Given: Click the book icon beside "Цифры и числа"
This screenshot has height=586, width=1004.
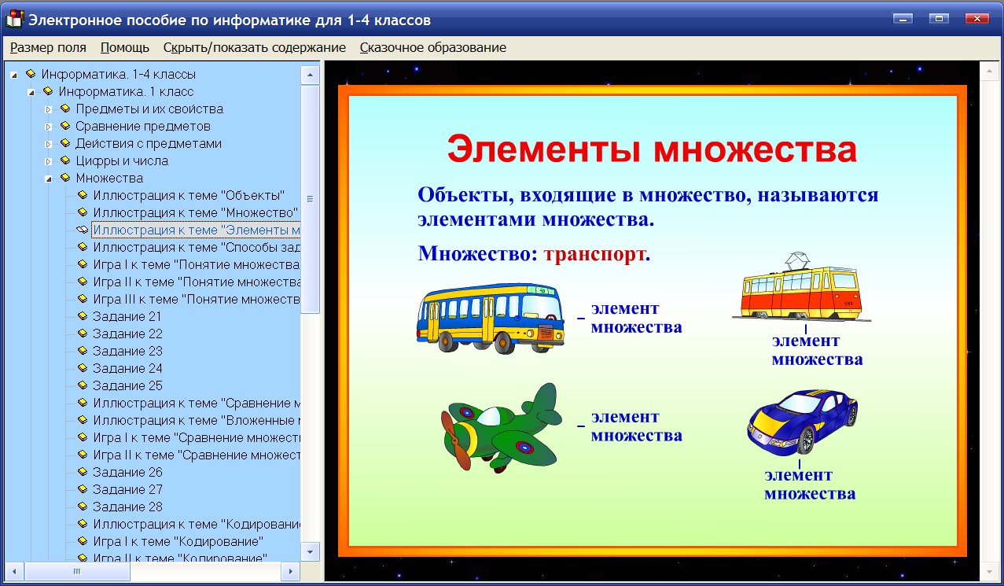Looking at the screenshot, I should point(65,160).
